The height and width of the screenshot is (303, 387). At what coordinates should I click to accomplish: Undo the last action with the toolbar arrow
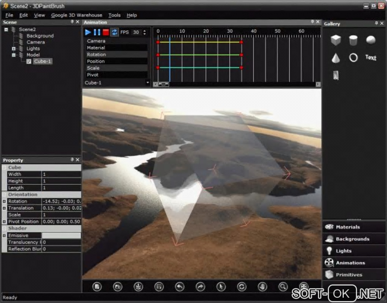point(180,287)
